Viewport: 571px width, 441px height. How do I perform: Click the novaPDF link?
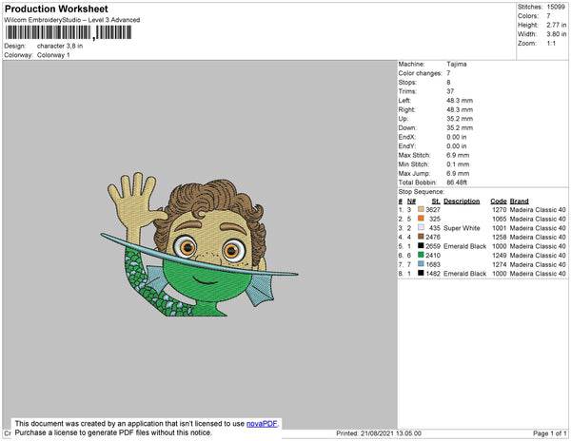[x=262, y=424]
